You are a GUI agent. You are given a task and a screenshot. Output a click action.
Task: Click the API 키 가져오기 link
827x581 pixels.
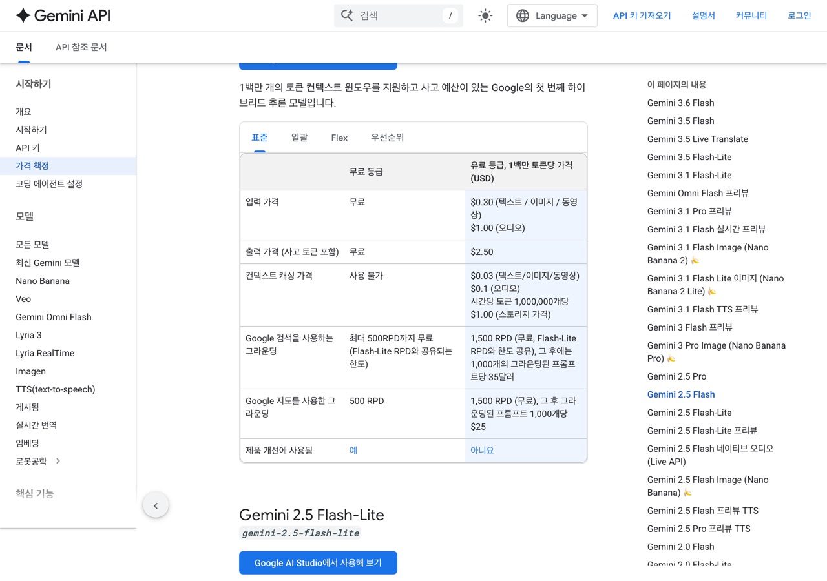[x=642, y=15]
